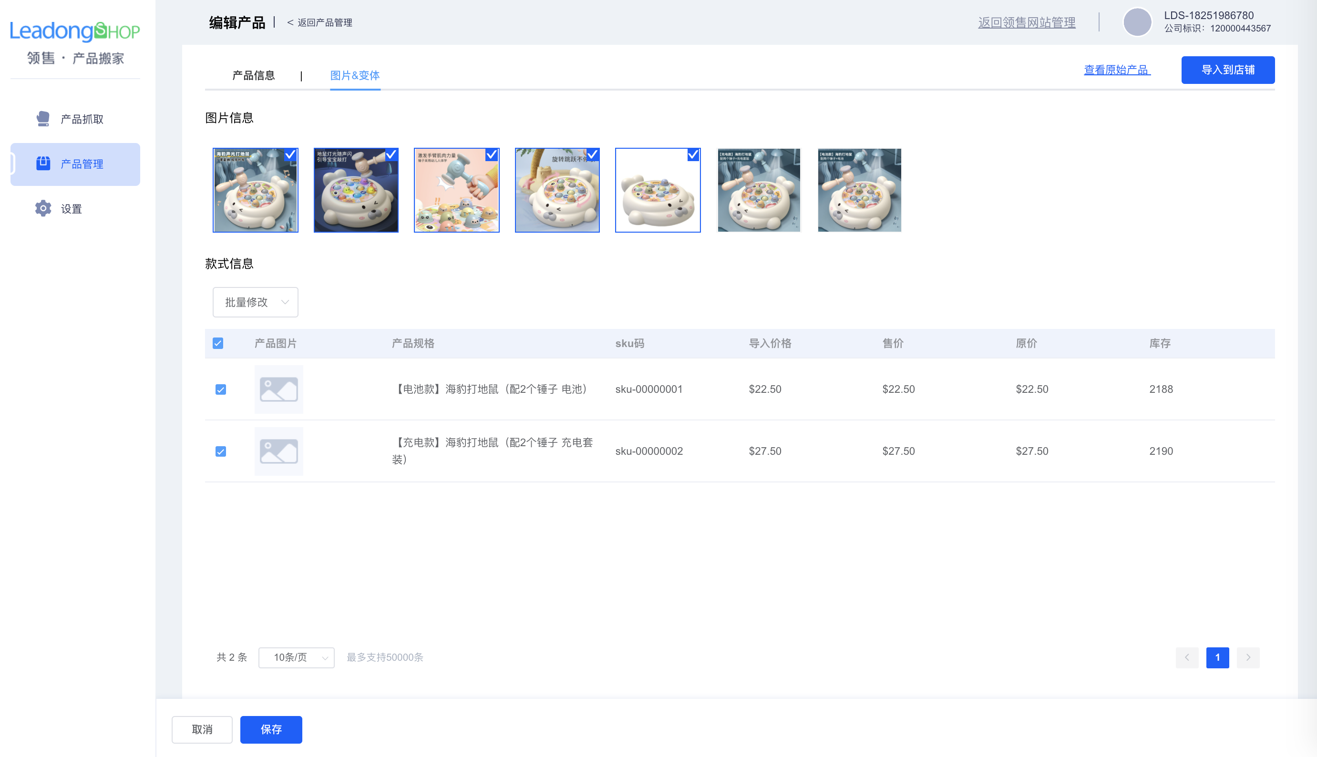Select the 产品抓取 sidebar icon
The width and height of the screenshot is (1317, 757).
[42, 119]
